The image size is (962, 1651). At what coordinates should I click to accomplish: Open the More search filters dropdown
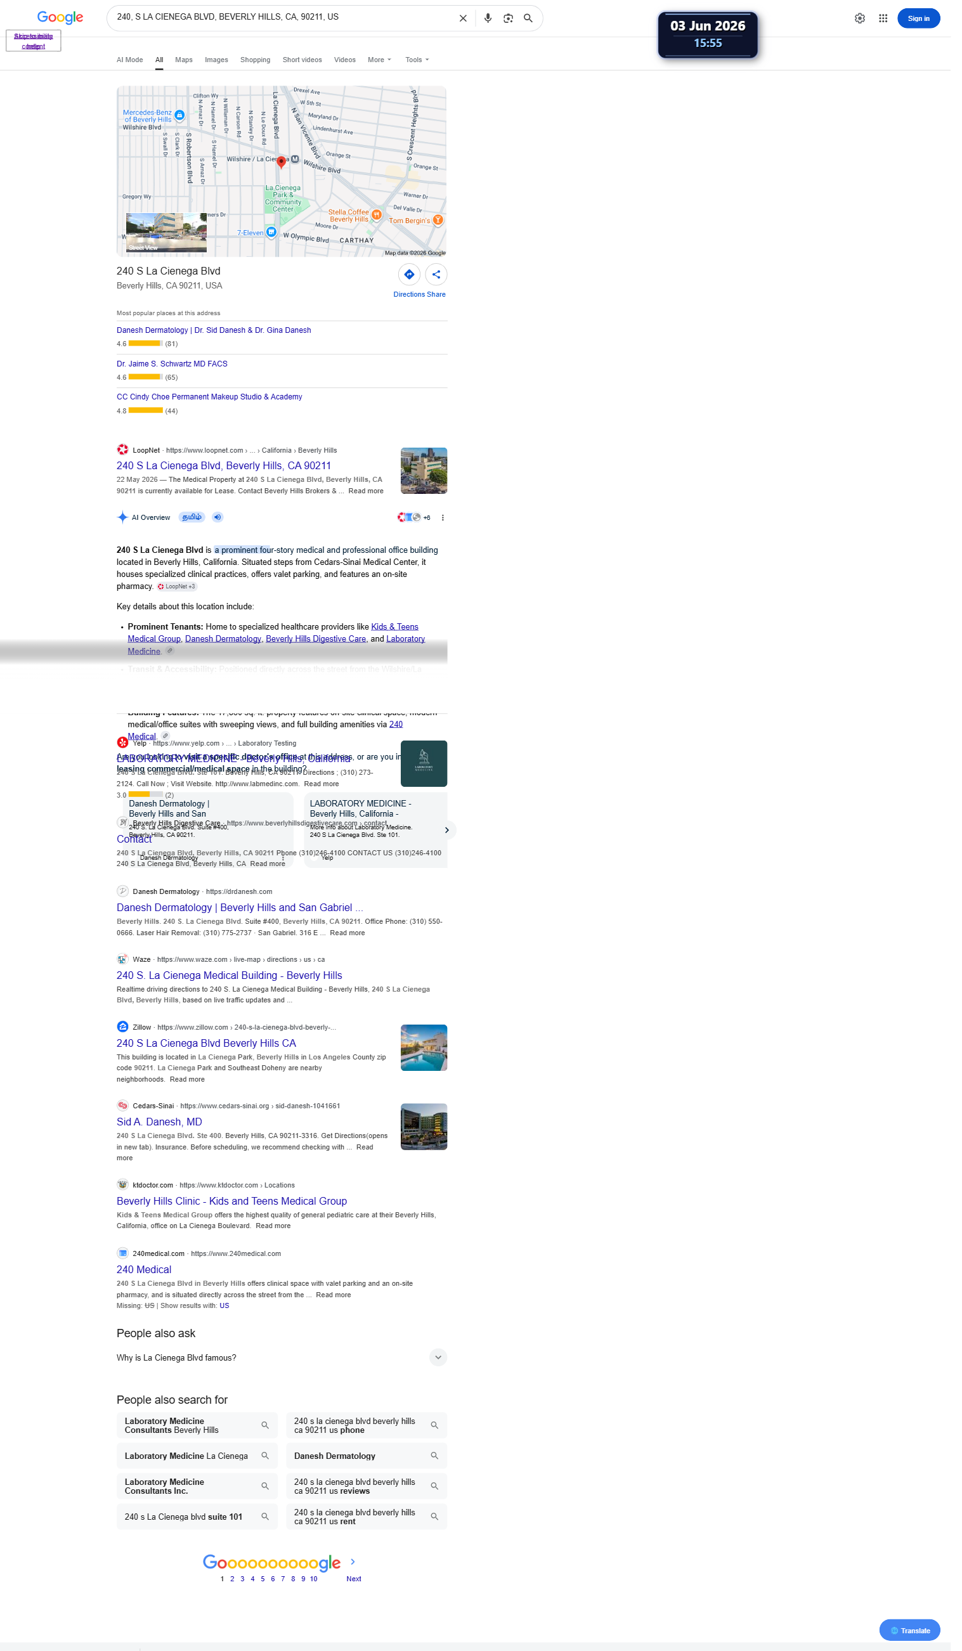click(379, 60)
